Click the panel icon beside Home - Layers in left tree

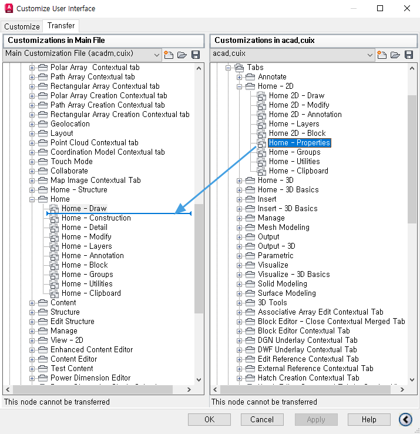(54, 246)
